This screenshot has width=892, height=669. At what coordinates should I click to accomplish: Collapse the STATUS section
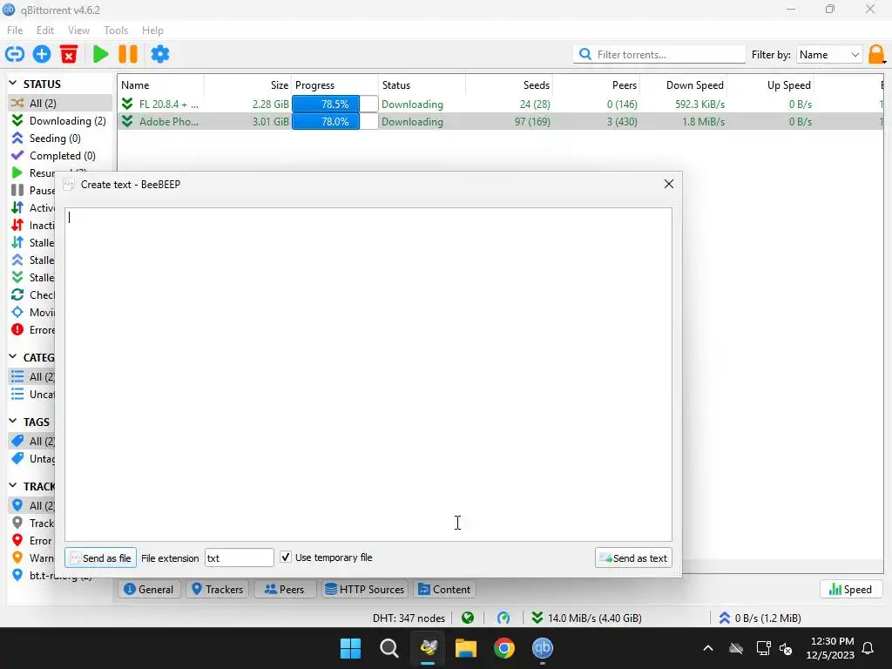(12, 84)
